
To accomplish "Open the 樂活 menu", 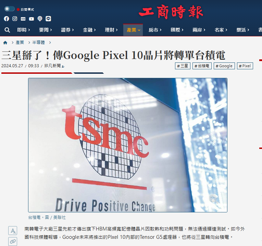I will 242,30.
